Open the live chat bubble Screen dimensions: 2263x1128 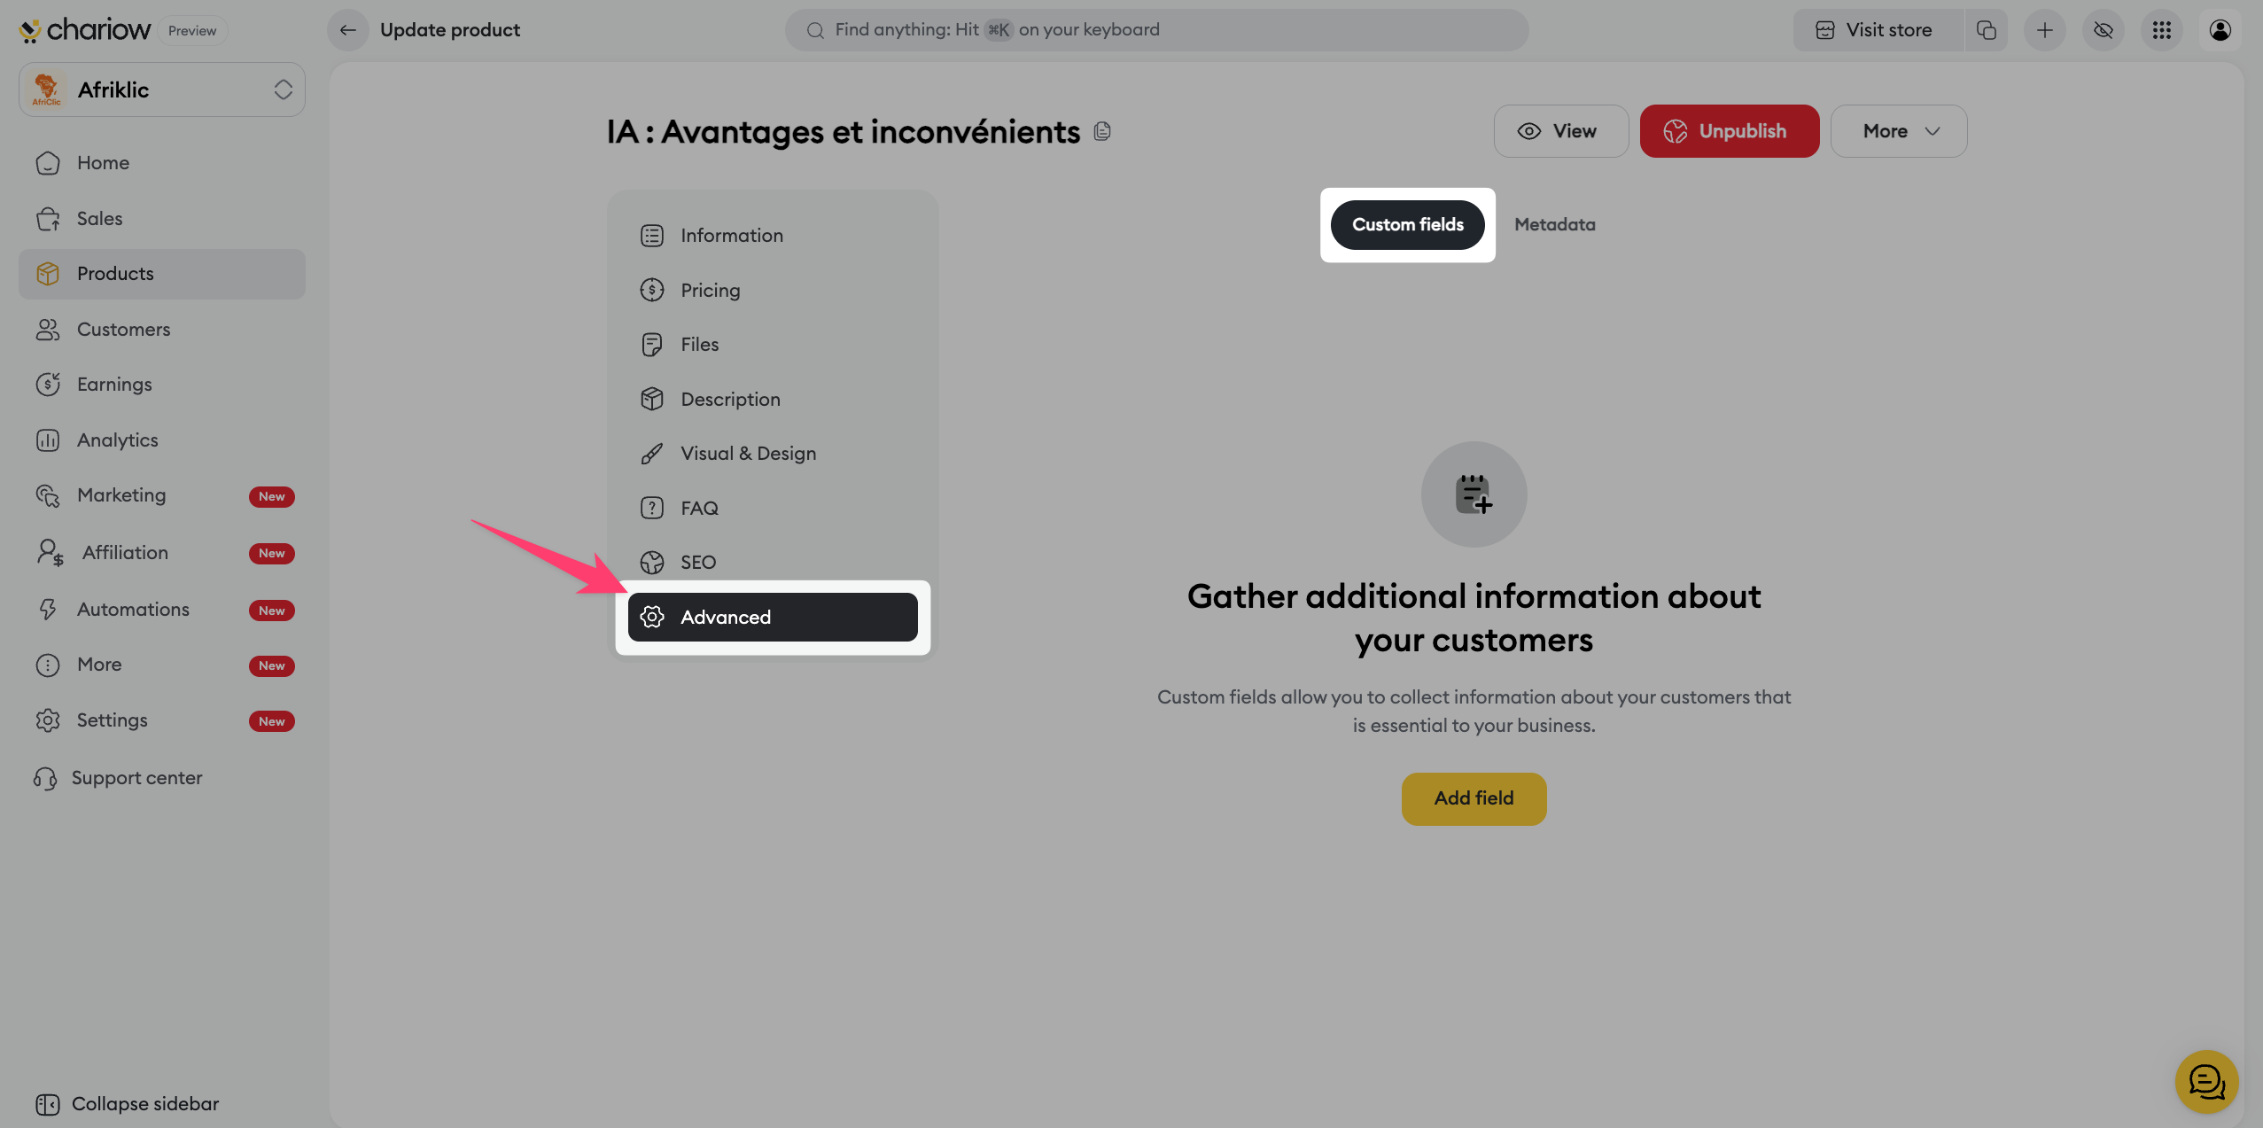pyautogui.click(x=2206, y=1081)
